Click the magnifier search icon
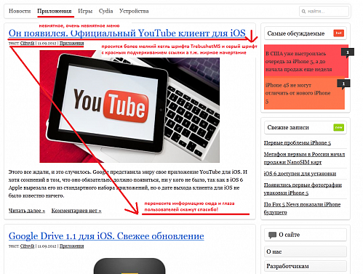The image size is (363, 274). pyautogui.click(x=303, y=12)
